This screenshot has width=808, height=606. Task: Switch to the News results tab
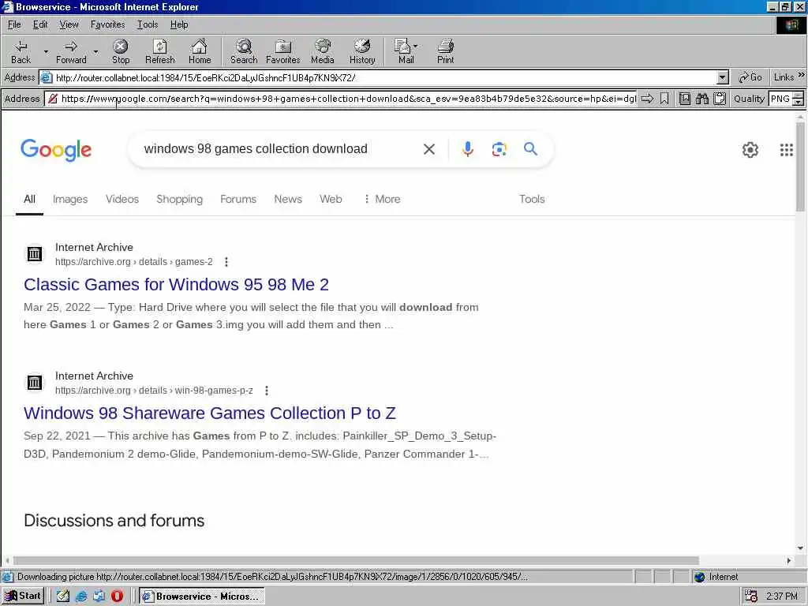(x=288, y=199)
